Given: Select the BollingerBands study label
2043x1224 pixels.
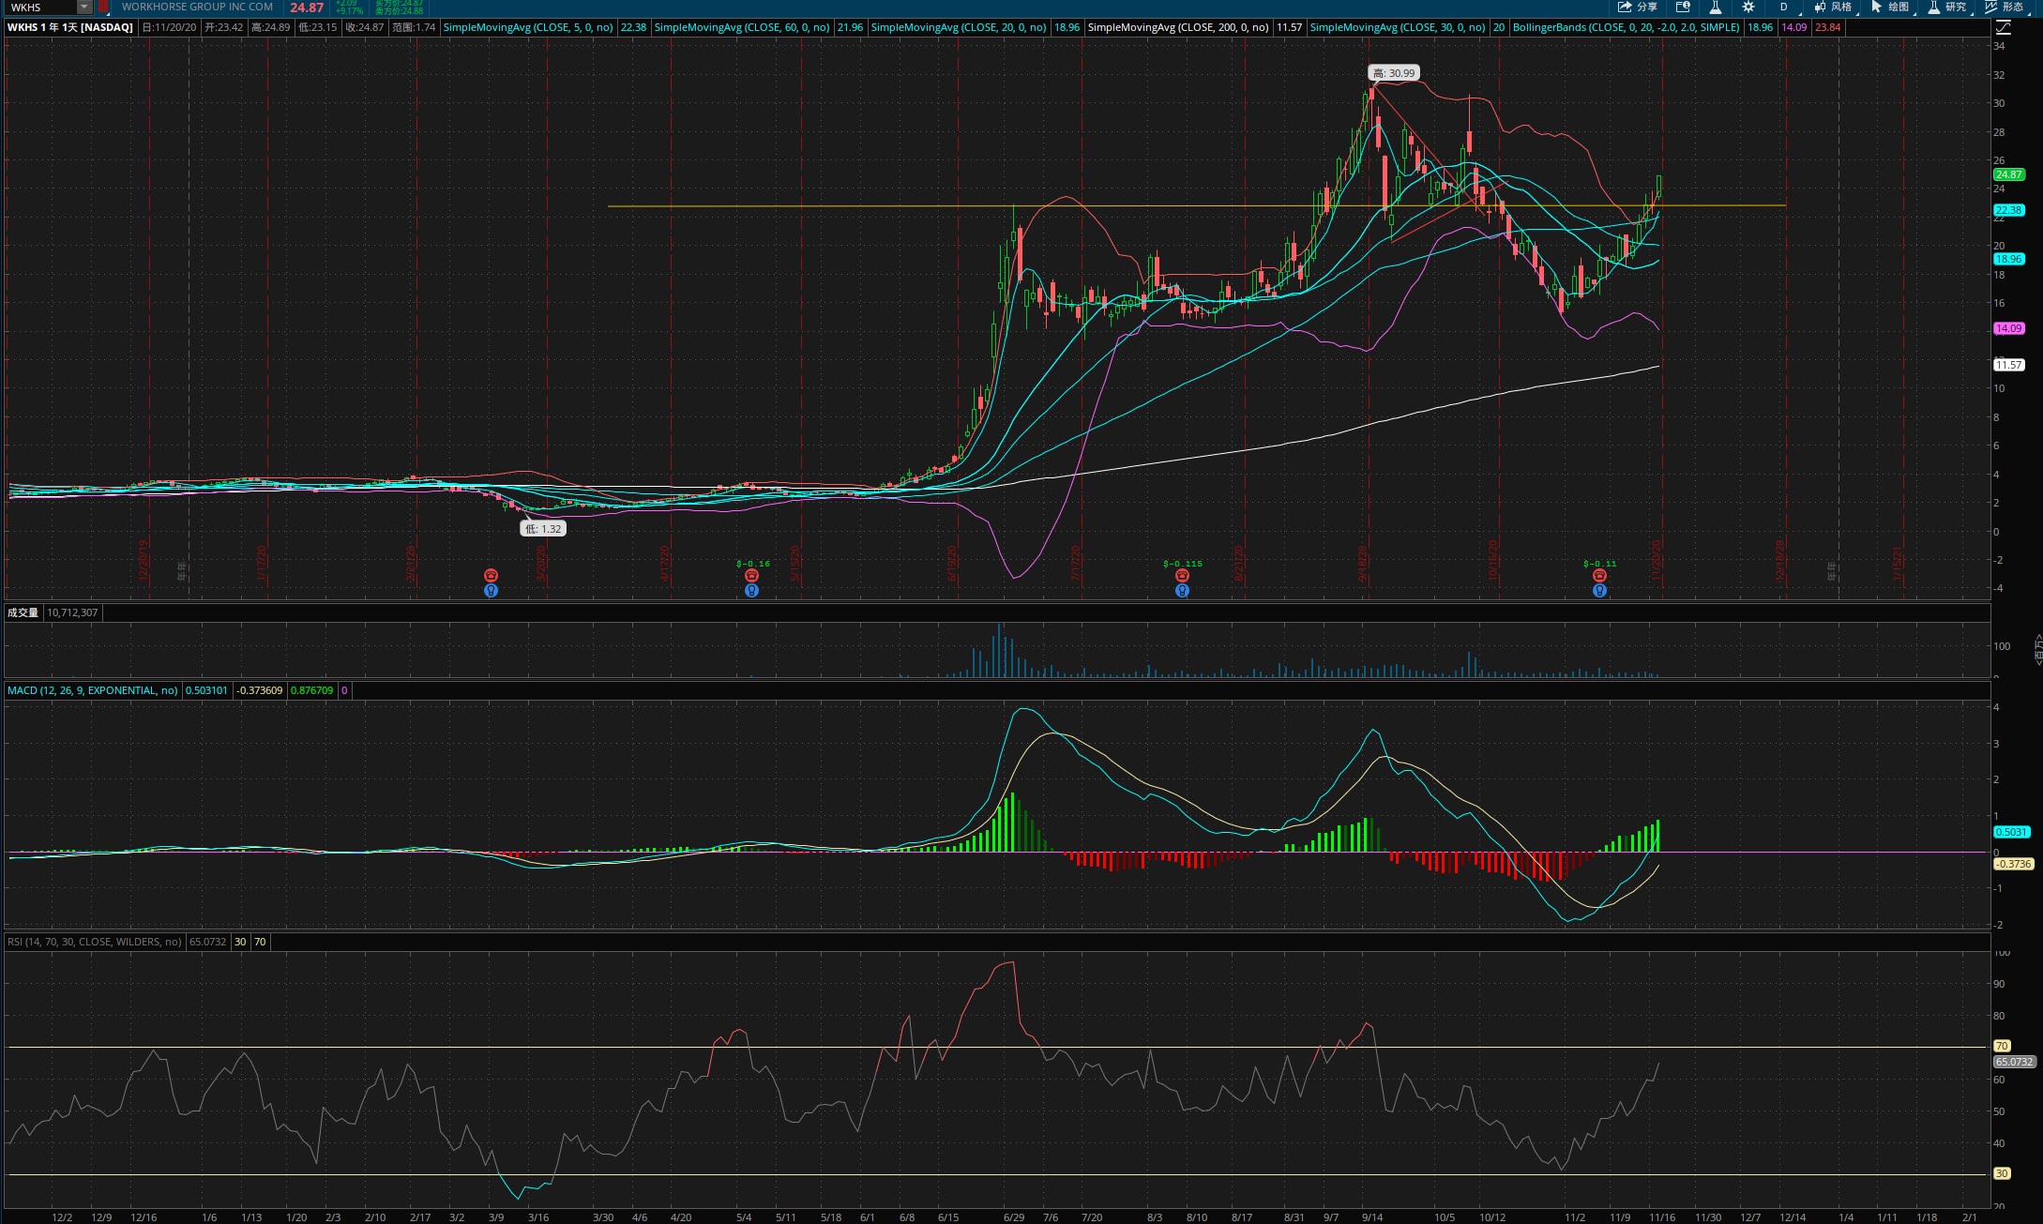Looking at the screenshot, I should pyautogui.click(x=1627, y=27).
